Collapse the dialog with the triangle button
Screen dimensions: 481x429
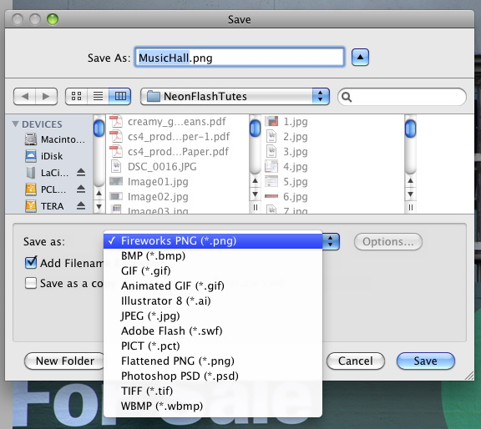coord(360,57)
